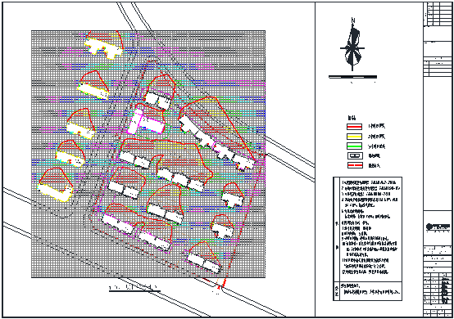The height and width of the screenshot is (319, 454).
Task: Click the signature table at bottom-right corner
Action: coord(438,294)
